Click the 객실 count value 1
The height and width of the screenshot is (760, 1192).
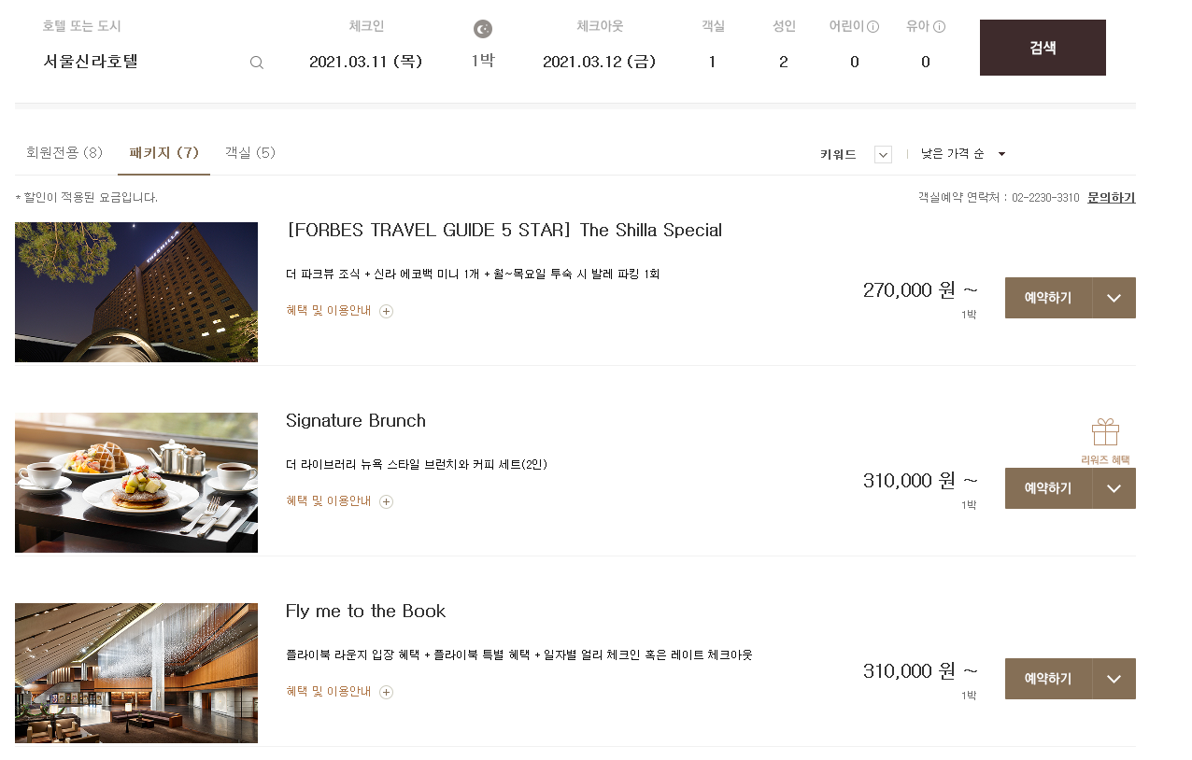712,63
